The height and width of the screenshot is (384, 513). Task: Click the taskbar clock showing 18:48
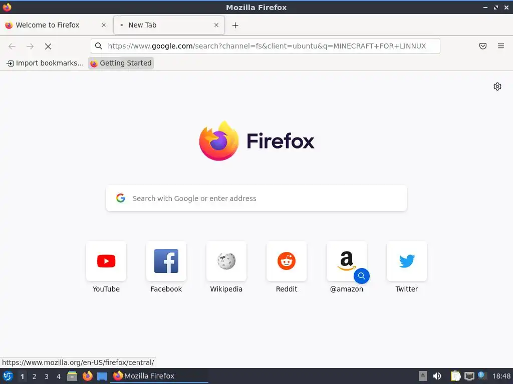[x=501, y=376]
